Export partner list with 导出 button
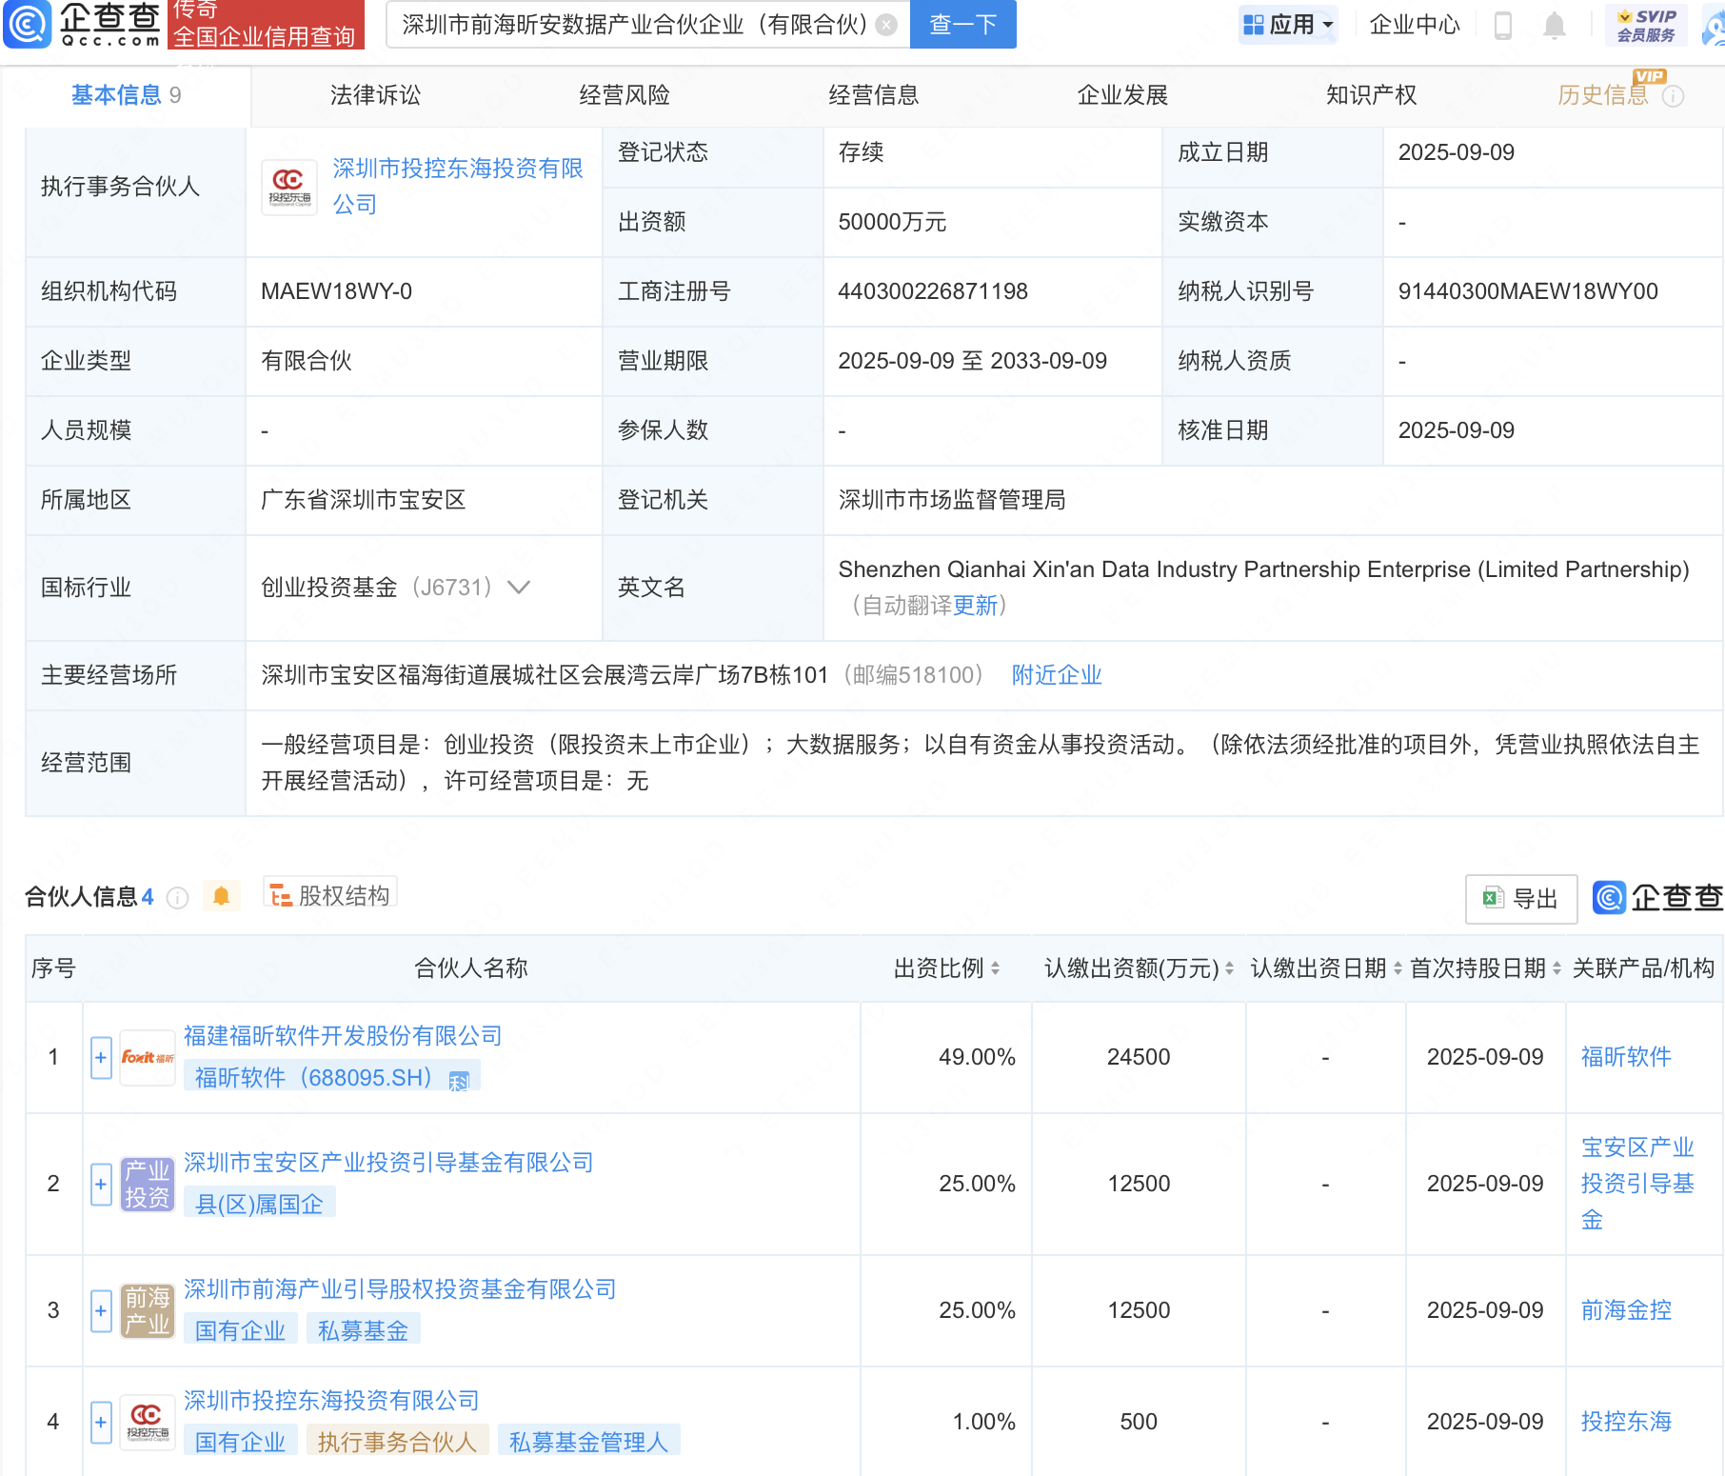The width and height of the screenshot is (1725, 1476). [x=1520, y=898]
